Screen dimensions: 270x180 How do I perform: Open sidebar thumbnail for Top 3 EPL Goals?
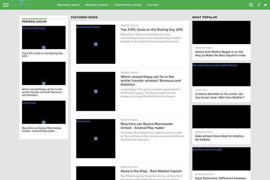pos(44,37)
